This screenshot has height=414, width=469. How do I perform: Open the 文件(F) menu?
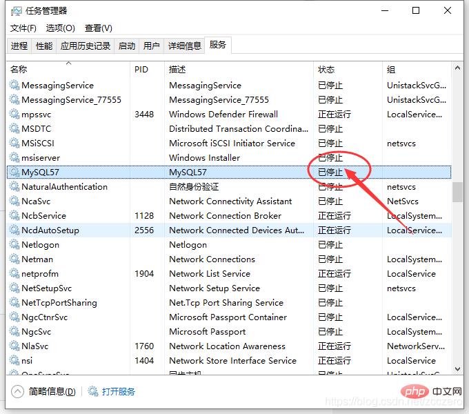click(x=23, y=28)
